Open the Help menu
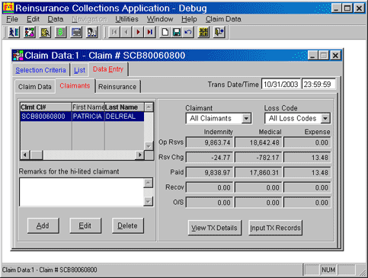Image resolution: width=368 pixels, height=278 pixels. click(189, 19)
